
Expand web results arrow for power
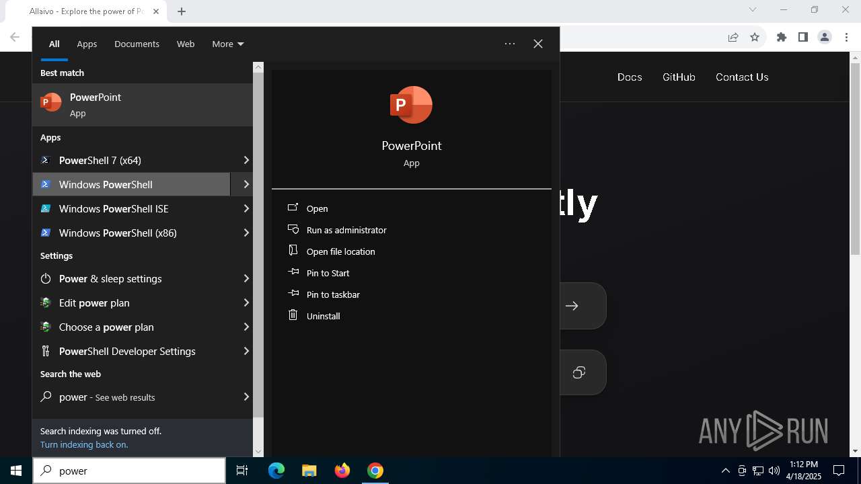point(246,397)
